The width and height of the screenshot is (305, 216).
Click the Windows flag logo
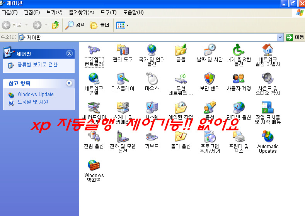[x=300, y=13]
